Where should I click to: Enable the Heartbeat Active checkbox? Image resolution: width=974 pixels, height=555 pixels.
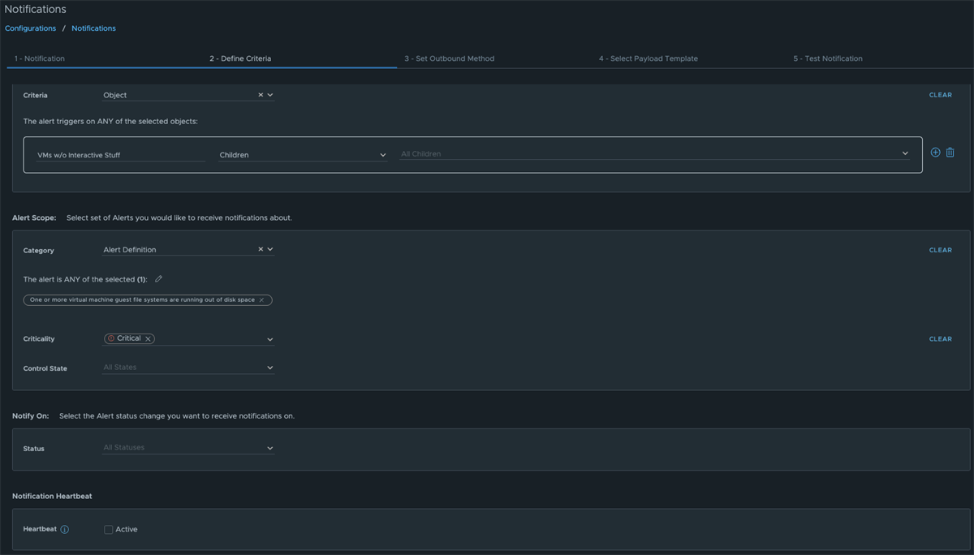108,530
